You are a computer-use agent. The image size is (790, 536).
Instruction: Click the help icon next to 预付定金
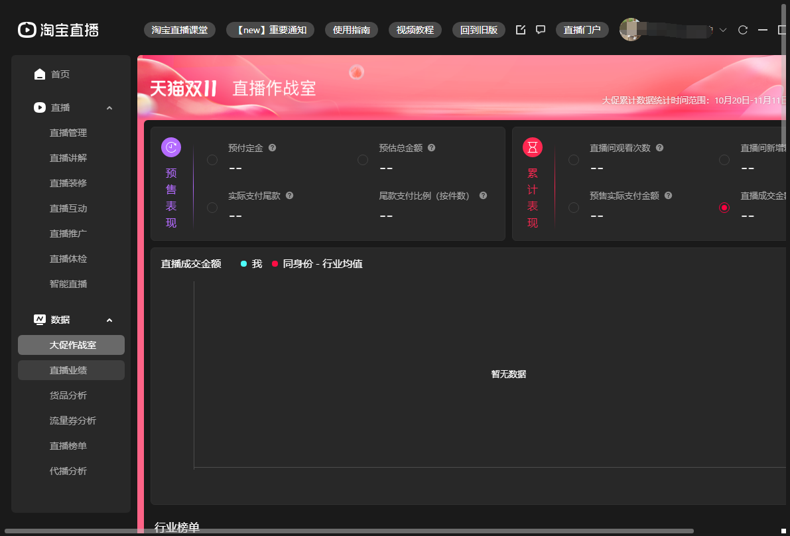point(272,148)
